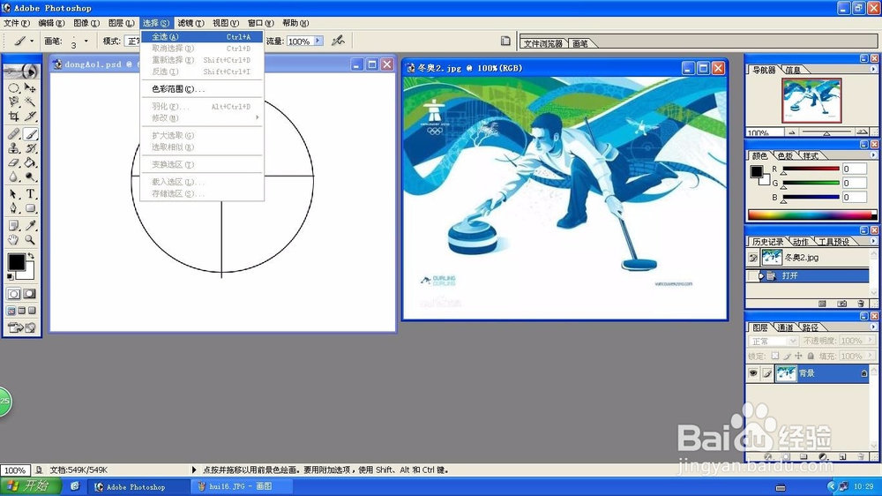Switch to the 色板 (Swatches) tab

pyautogui.click(x=785, y=155)
